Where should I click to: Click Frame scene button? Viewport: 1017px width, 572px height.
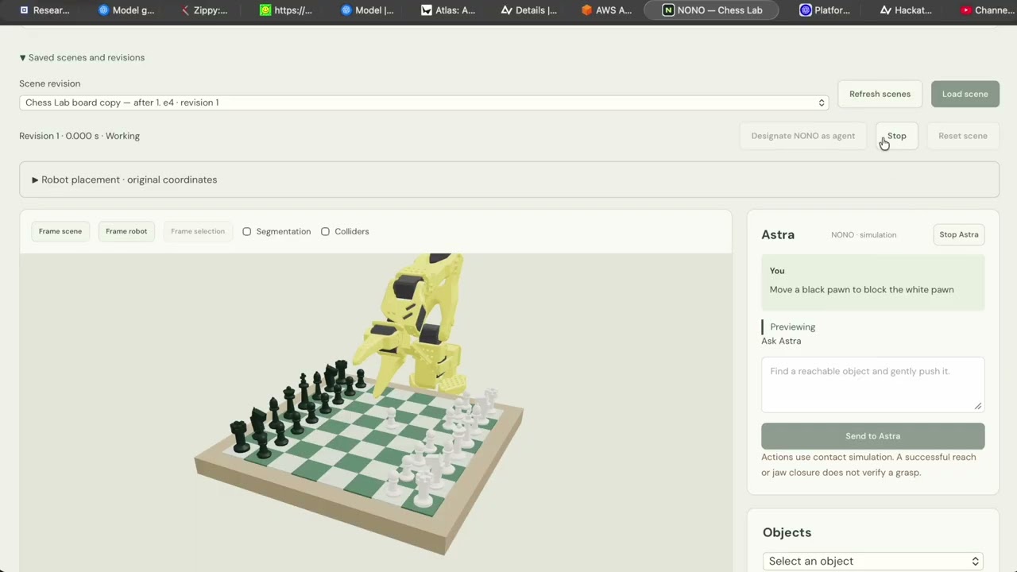coord(60,231)
